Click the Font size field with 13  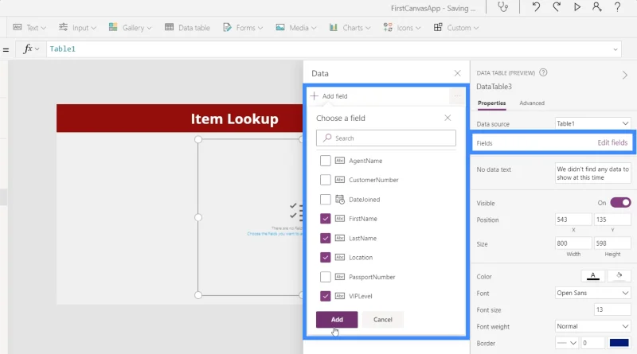(x=612, y=309)
